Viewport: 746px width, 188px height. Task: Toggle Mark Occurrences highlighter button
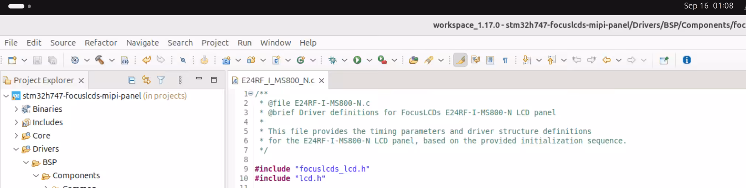tap(460, 60)
